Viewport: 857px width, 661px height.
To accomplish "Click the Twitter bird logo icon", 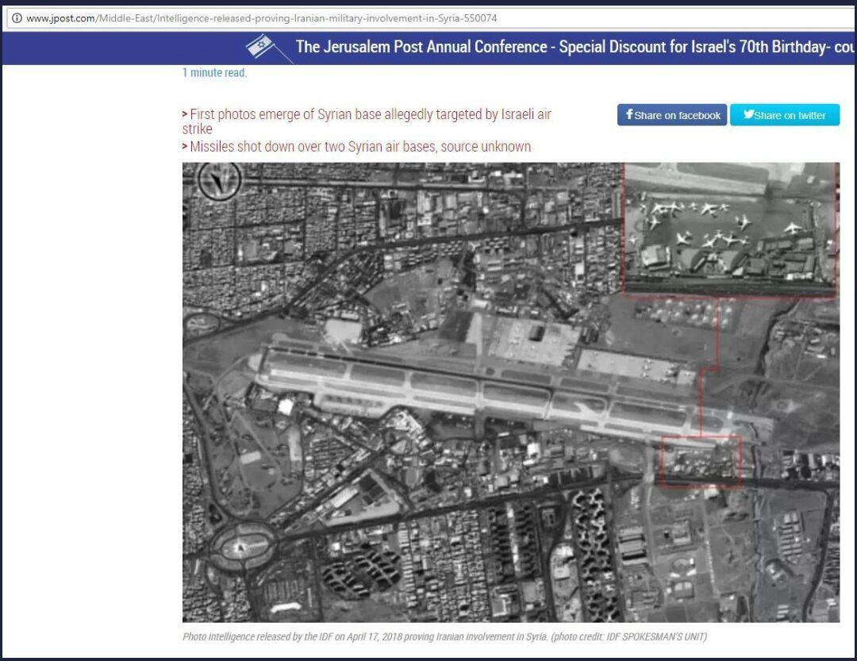I will 748,114.
